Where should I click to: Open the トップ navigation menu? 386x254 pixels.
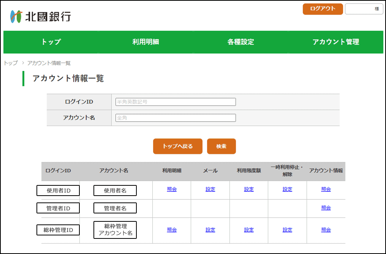pyautogui.click(x=51, y=42)
